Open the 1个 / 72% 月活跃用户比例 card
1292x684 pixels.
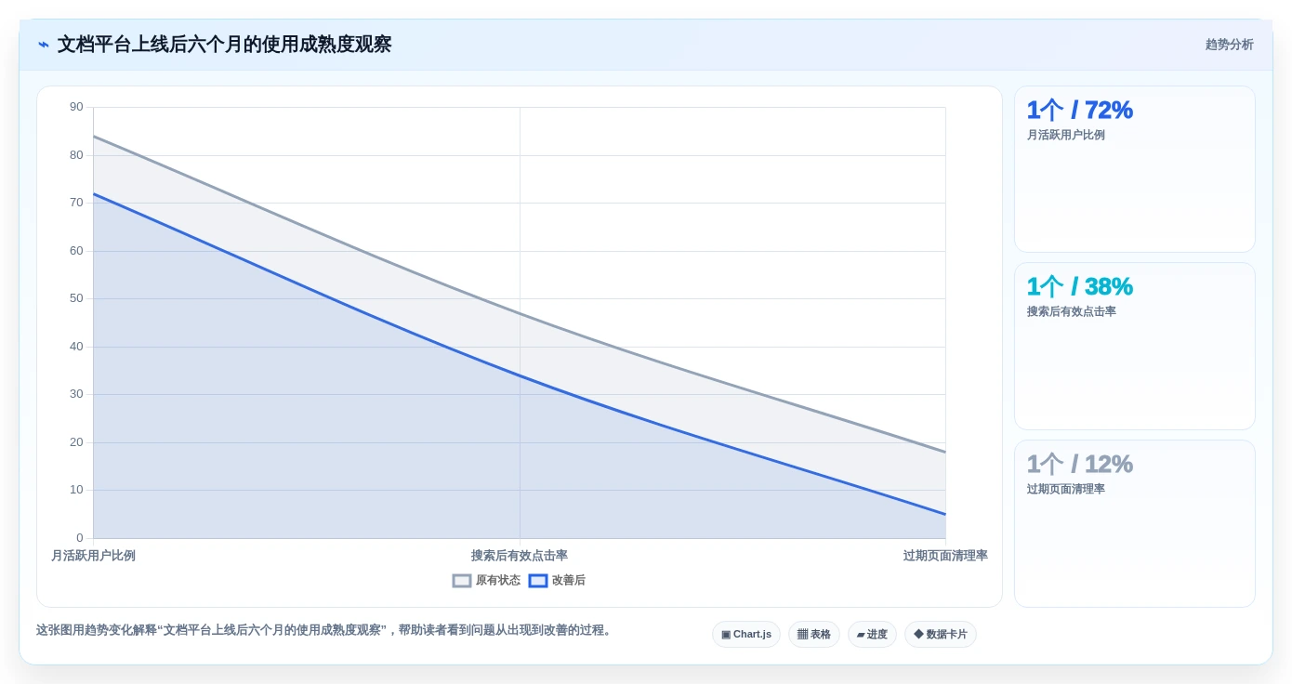click(x=1135, y=169)
